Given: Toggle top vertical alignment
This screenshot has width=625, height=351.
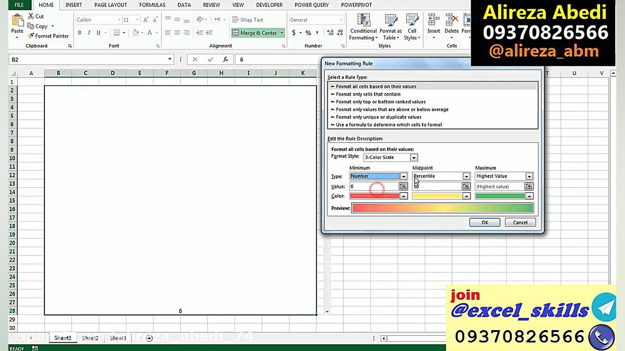Looking at the screenshot, I should (167, 20).
